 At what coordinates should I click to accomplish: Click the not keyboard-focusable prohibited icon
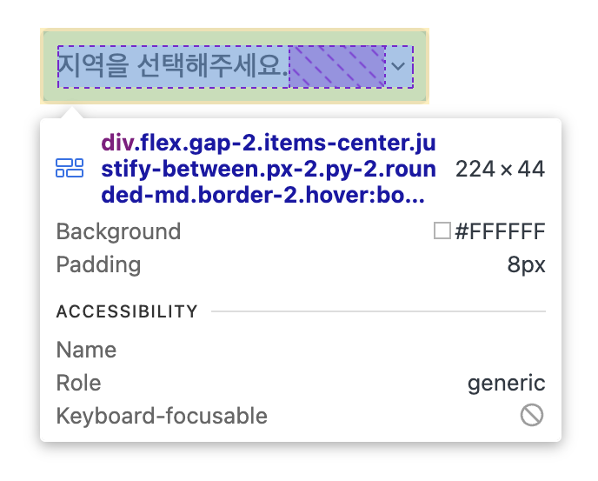pyautogui.click(x=532, y=415)
